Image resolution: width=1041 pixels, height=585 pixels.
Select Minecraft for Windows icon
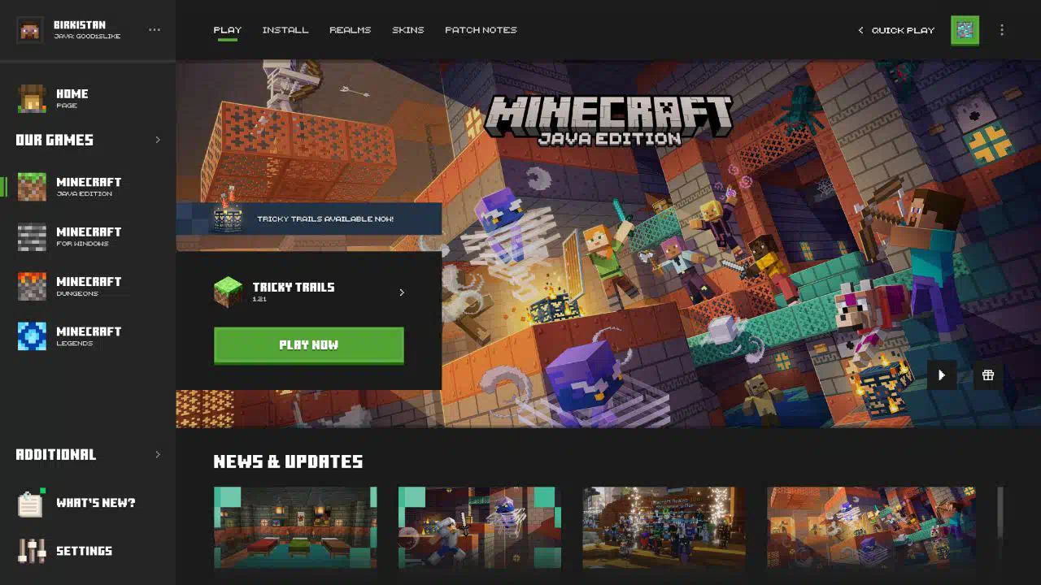33,236
